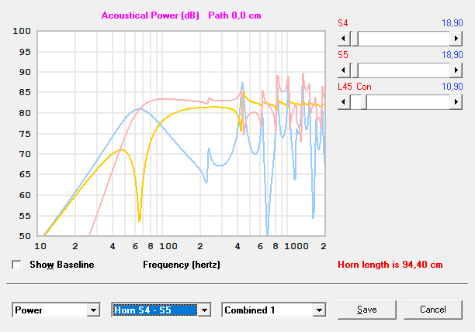The width and height of the screenshot is (475, 332).
Task: Tick the Show Baseline checkbox
Action: [16, 265]
